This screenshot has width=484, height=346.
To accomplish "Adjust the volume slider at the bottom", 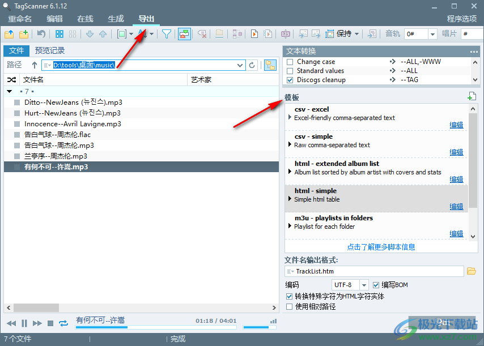I will tap(261, 327).
